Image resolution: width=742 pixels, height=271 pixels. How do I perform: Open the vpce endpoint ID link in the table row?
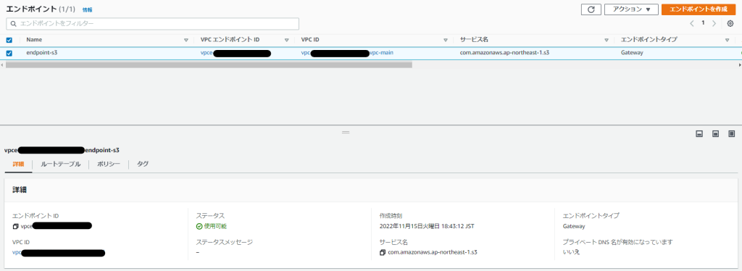[x=235, y=53]
